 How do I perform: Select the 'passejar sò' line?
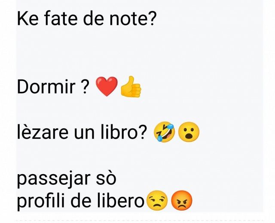click(67, 179)
